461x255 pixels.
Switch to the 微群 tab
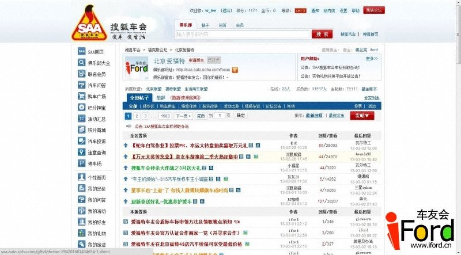(161, 98)
